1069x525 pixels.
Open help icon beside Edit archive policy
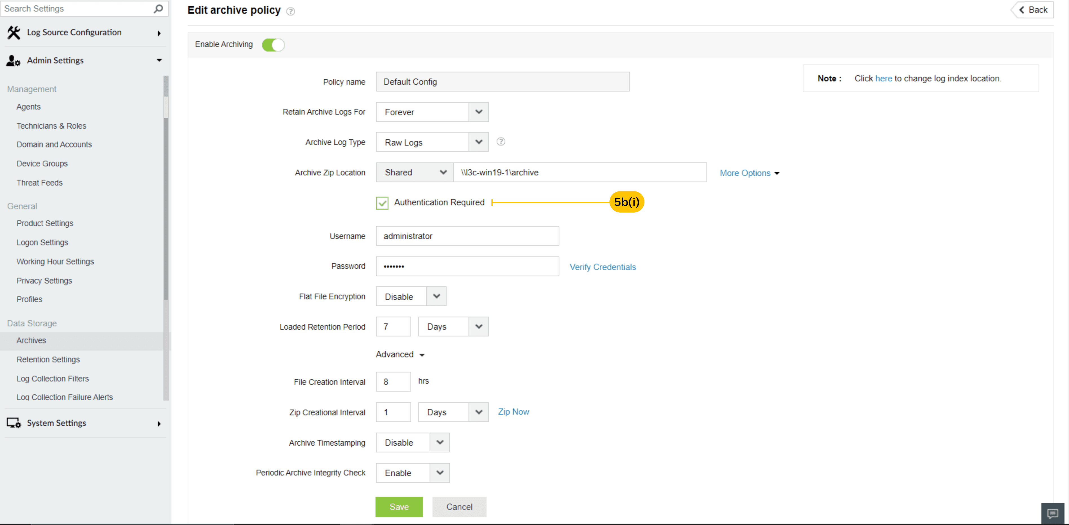291,11
